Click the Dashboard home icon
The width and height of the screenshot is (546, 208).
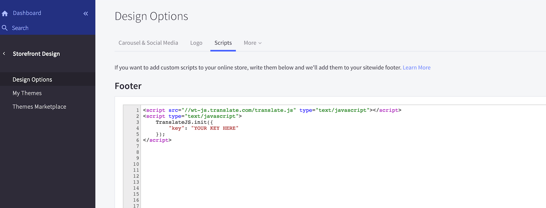tap(5, 14)
